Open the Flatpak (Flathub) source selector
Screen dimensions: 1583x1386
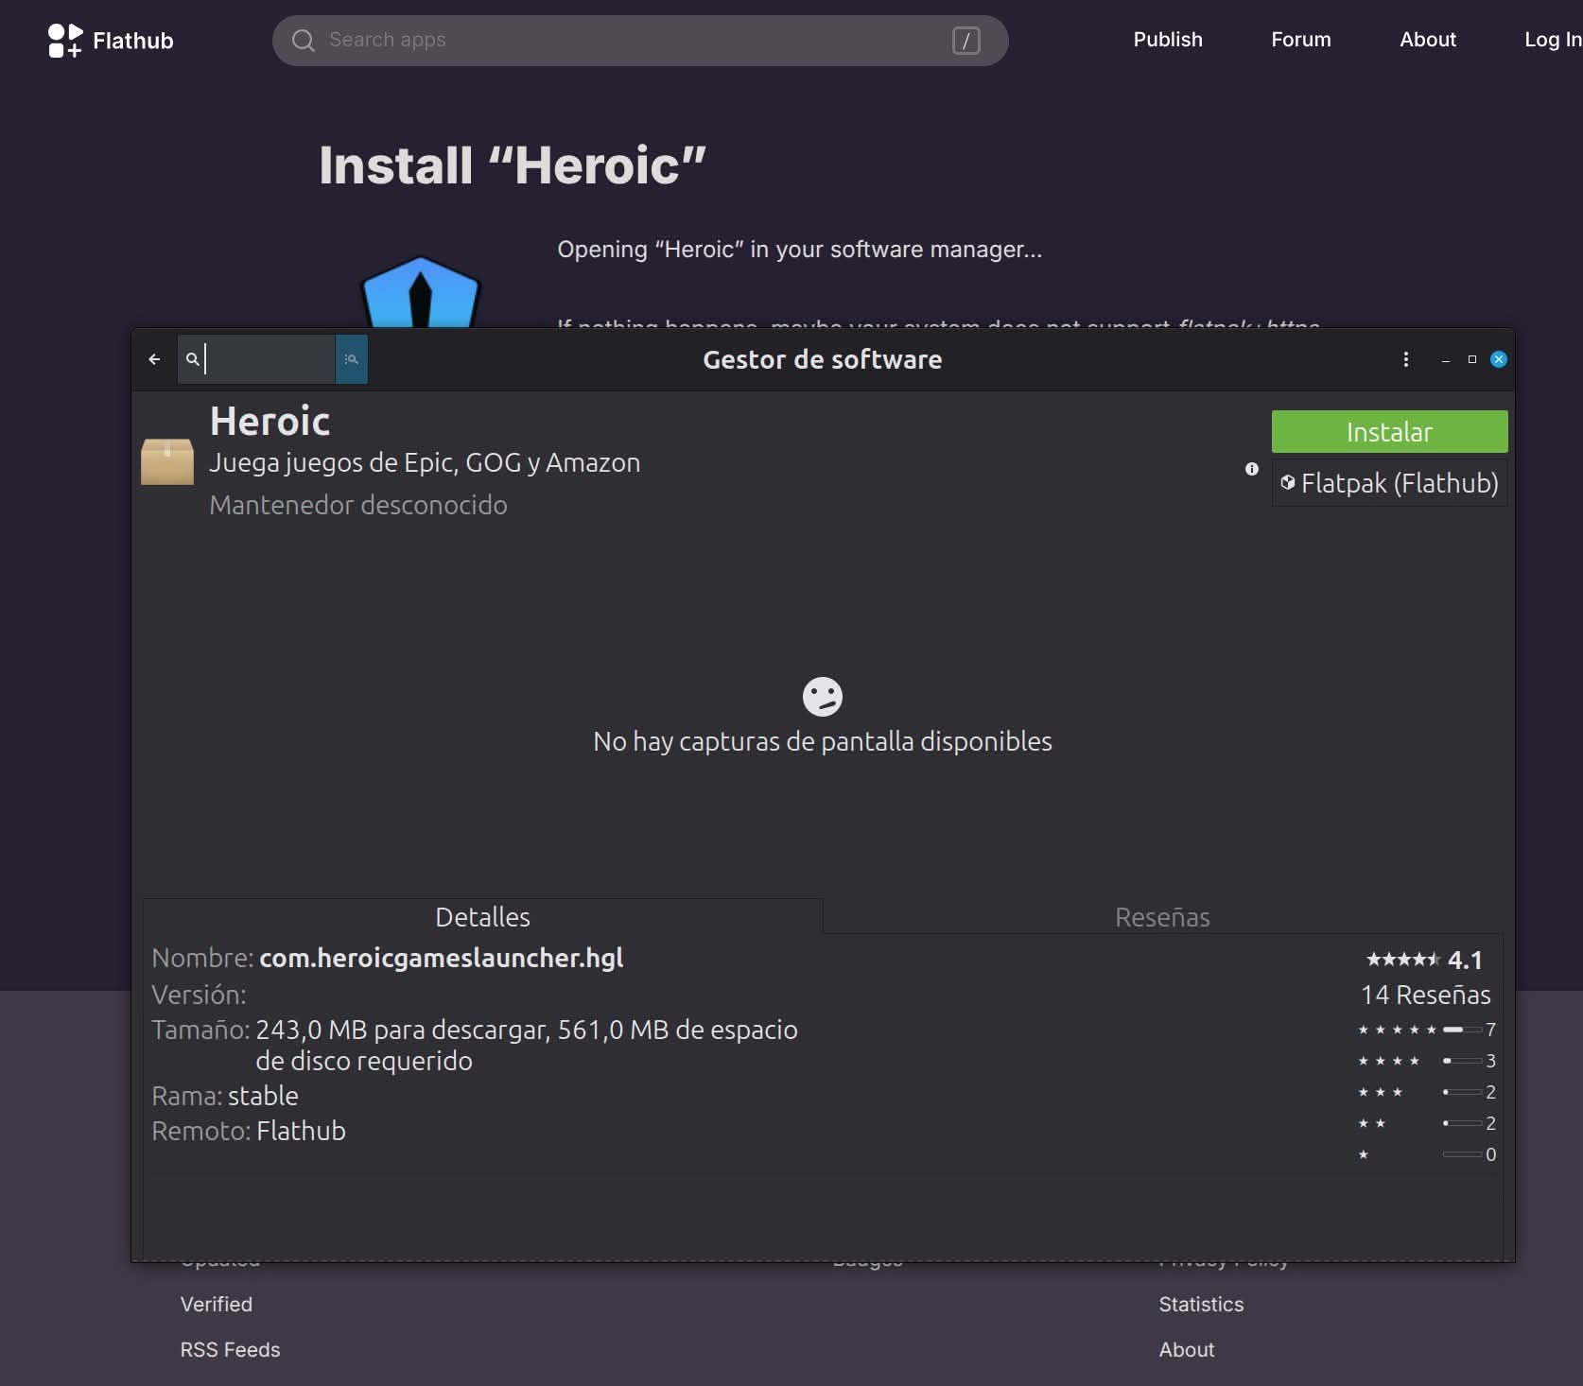coord(1389,483)
